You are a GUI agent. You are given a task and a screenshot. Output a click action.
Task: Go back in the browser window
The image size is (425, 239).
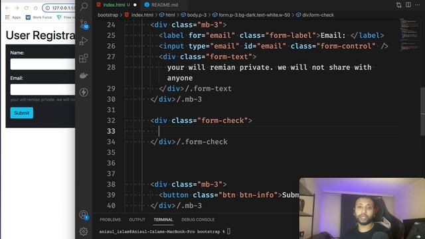tap(7, 8)
